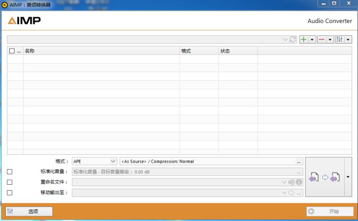Expand the 移动输出至 folder dropdown
The width and height of the screenshot is (358, 221).
tap(284, 193)
